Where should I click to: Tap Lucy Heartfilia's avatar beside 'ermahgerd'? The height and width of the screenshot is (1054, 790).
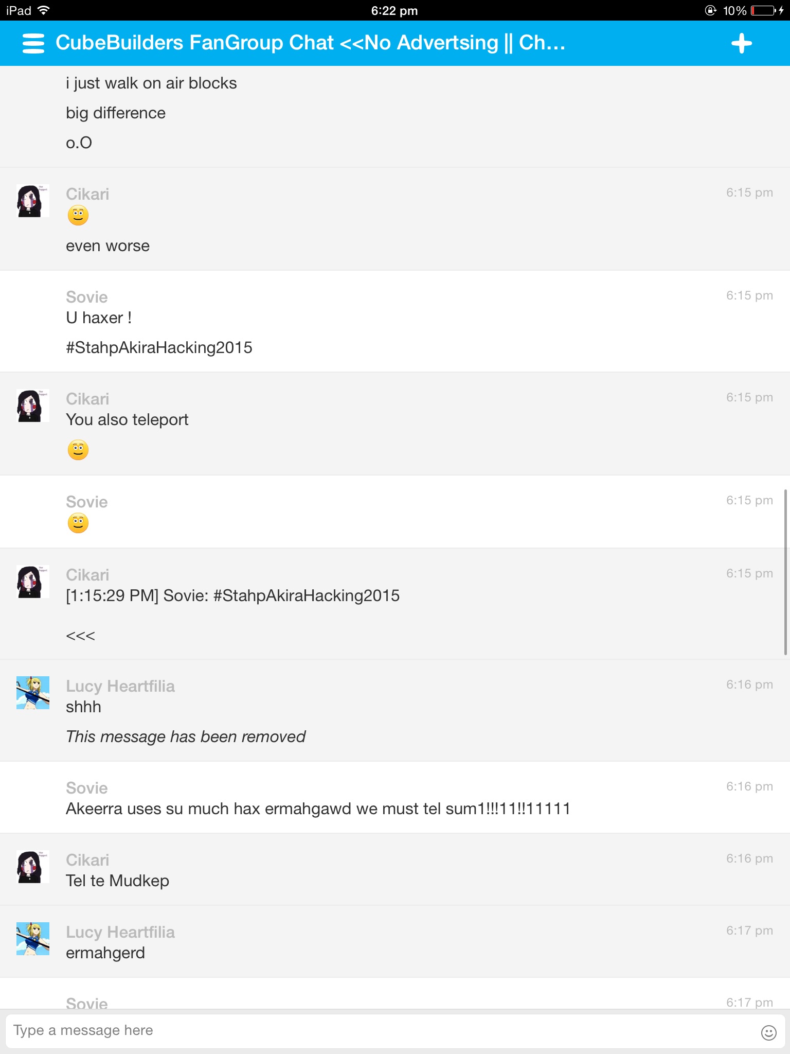point(33,939)
